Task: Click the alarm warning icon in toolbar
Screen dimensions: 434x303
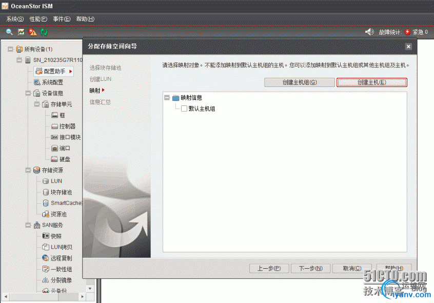Action: click(x=32, y=31)
